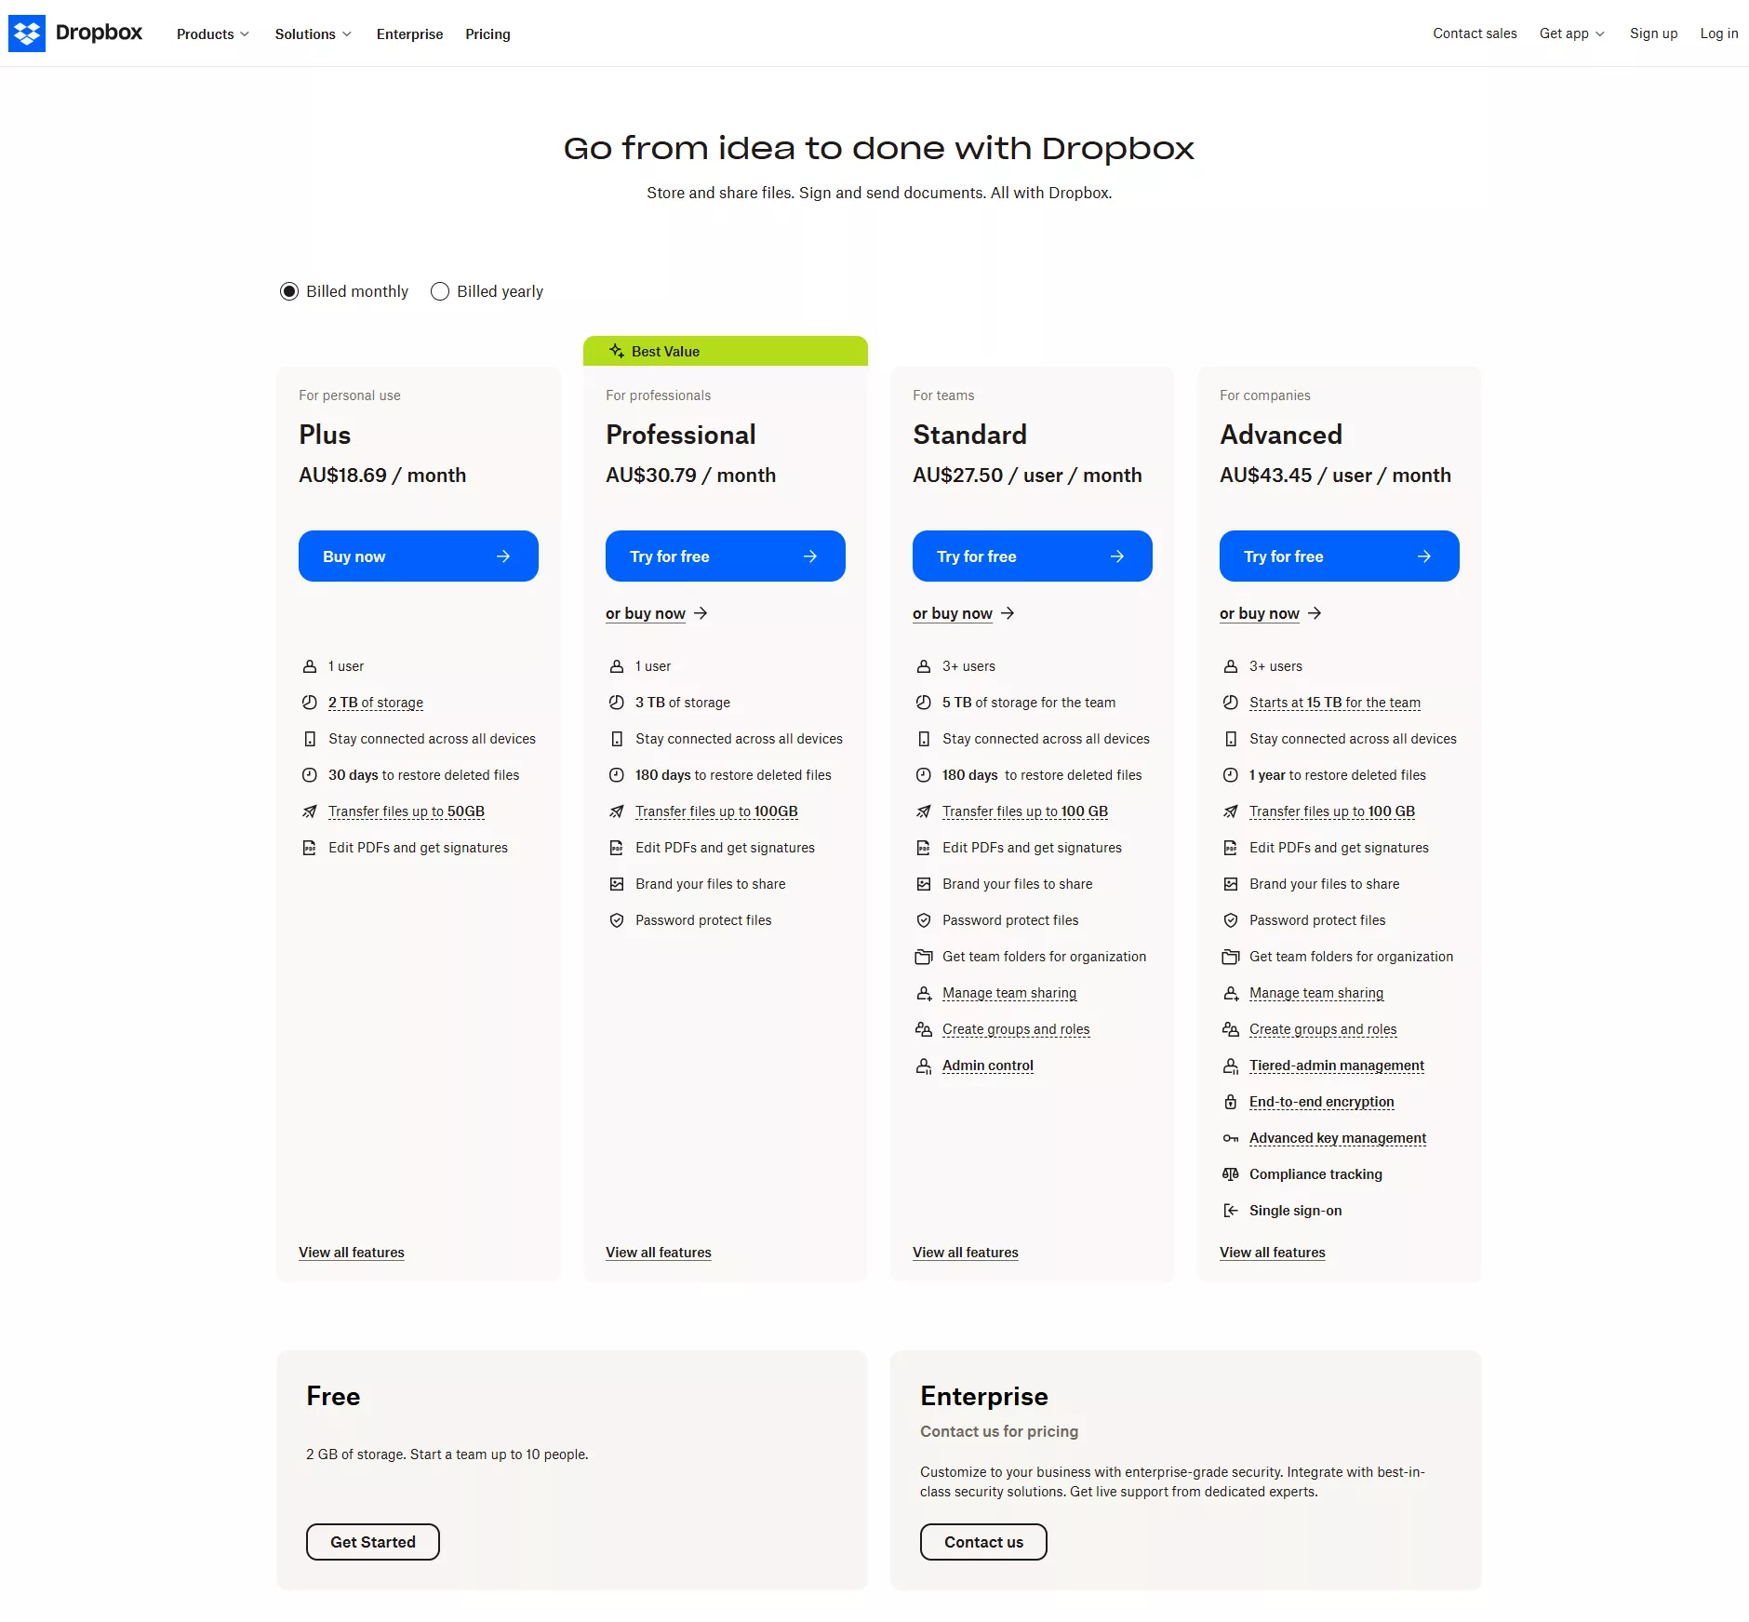Open the Get app dropdown
Viewport: 1749px width, 1622px height.
(1571, 34)
